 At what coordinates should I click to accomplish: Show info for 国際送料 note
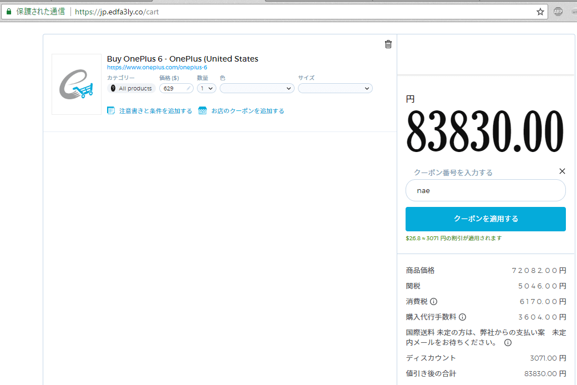pyautogui.click(x=508, y=343)
